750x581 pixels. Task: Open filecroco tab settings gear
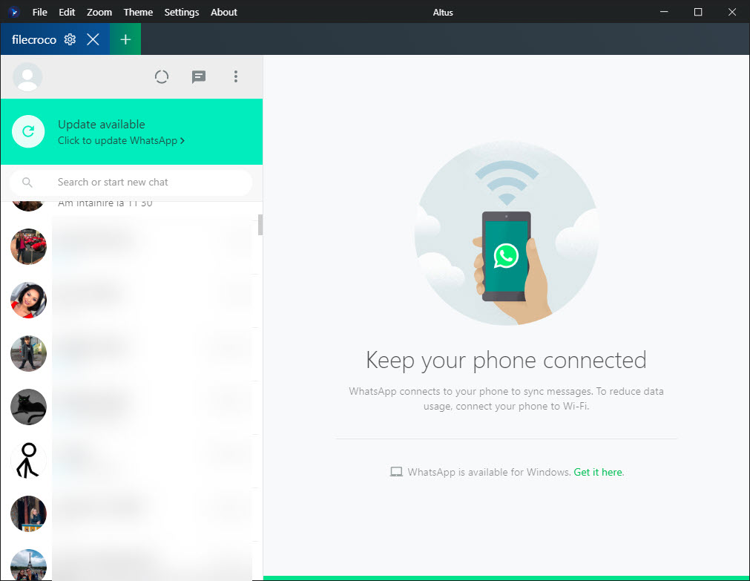click(70, 39)
